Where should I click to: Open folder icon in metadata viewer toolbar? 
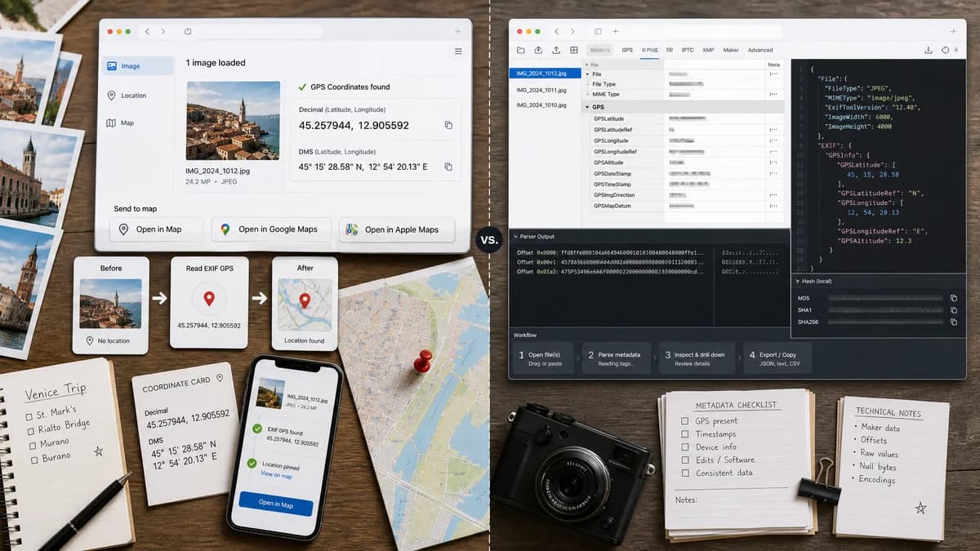(521, 50)
